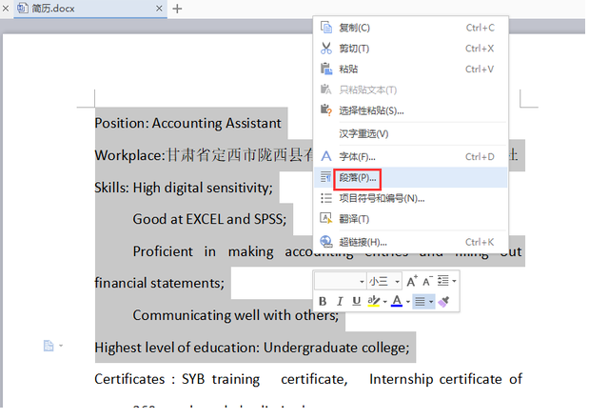Decrease font size with A- button
Image resolution: width=589 pixels, height=419 pixels.
coord(427,281)
